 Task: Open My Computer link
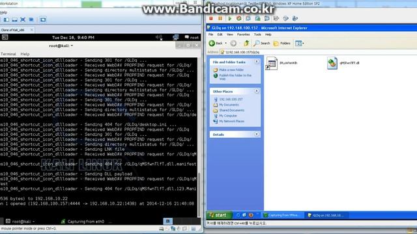click(x=228, y=116)
